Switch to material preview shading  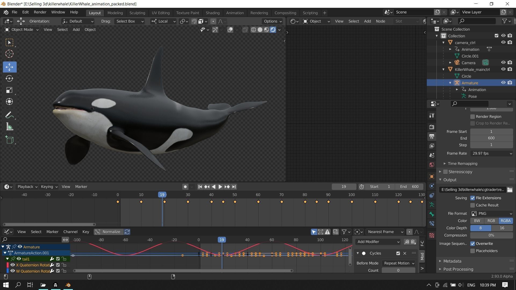coord(266,30)
